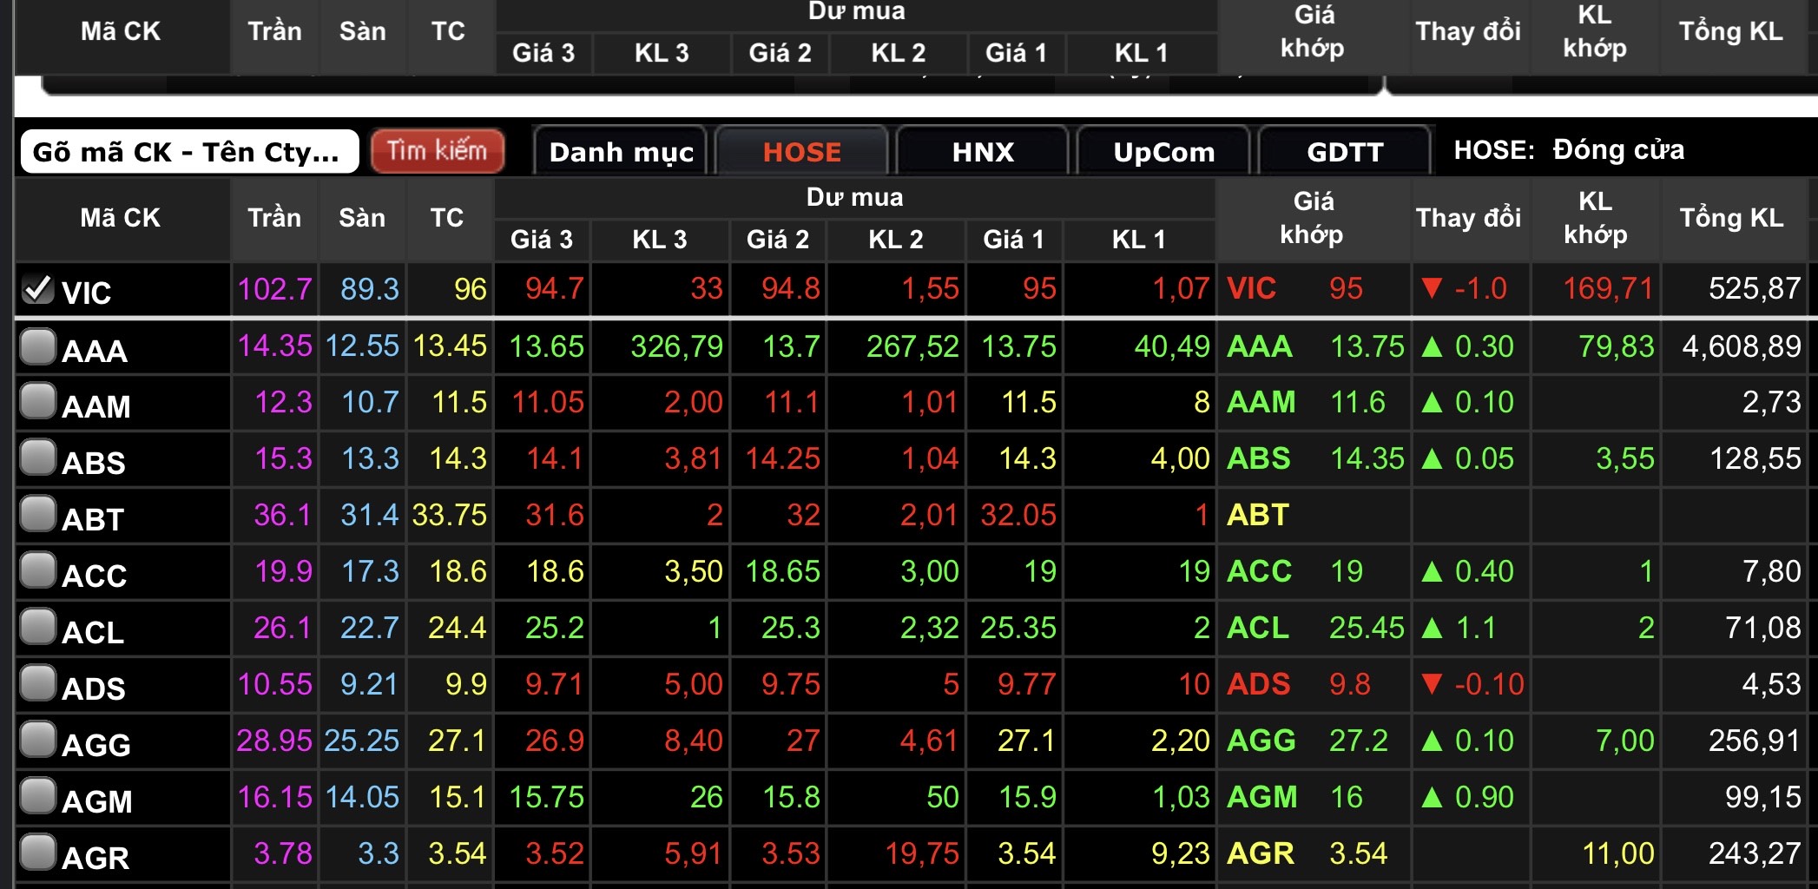This screenshot has height=889, width=1818.
Task: Click the lower KL 2 sub-header
Action: (896, 240)
